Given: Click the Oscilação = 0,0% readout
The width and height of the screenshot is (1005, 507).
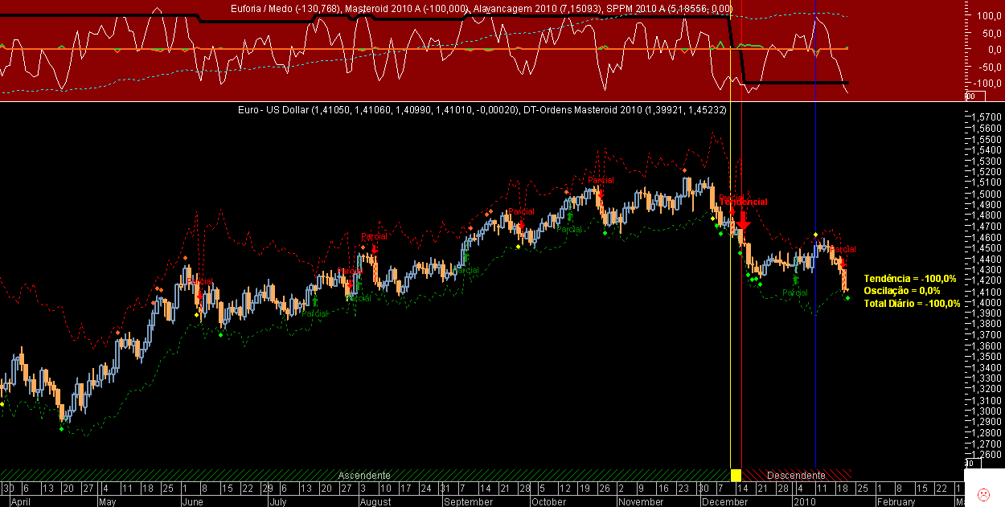Looking at the screenshot, I should coord(902,290).
